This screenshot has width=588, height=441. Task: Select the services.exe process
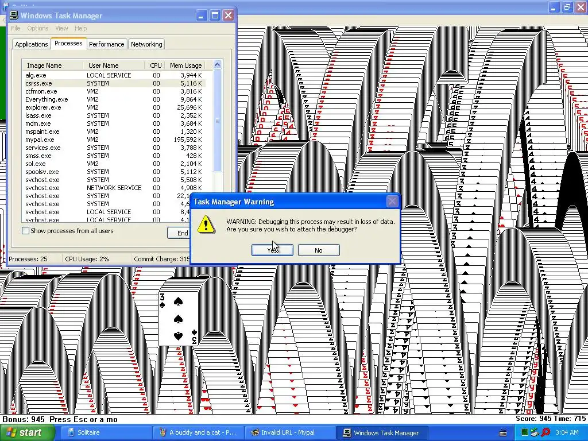click(114, 148)
